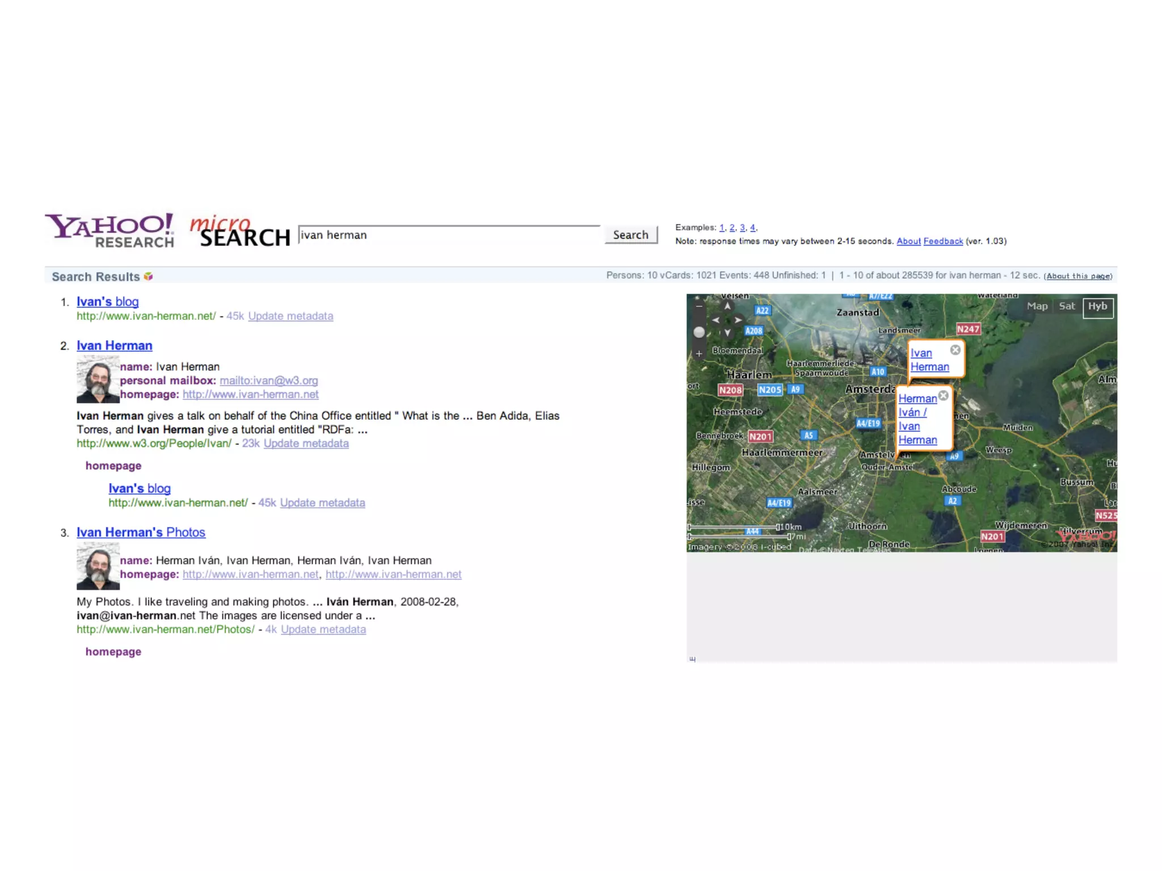Image resolution: width=1162 pixels, height=871 pixels.
Task: Click the map zoom slider knob
Action: tap(699, 332)
